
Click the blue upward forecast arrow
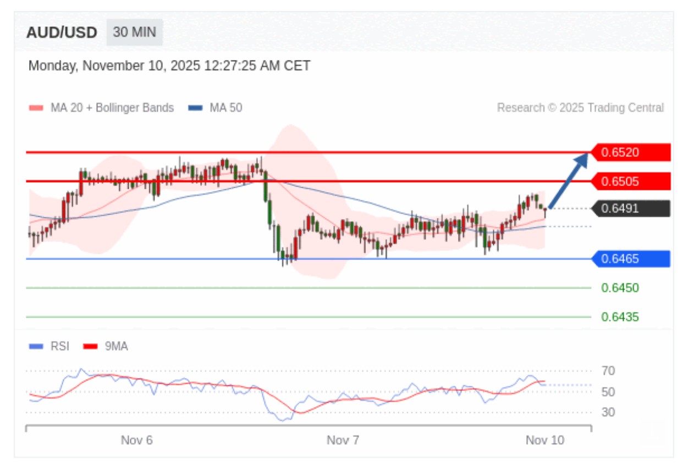(x=569, y=181)
